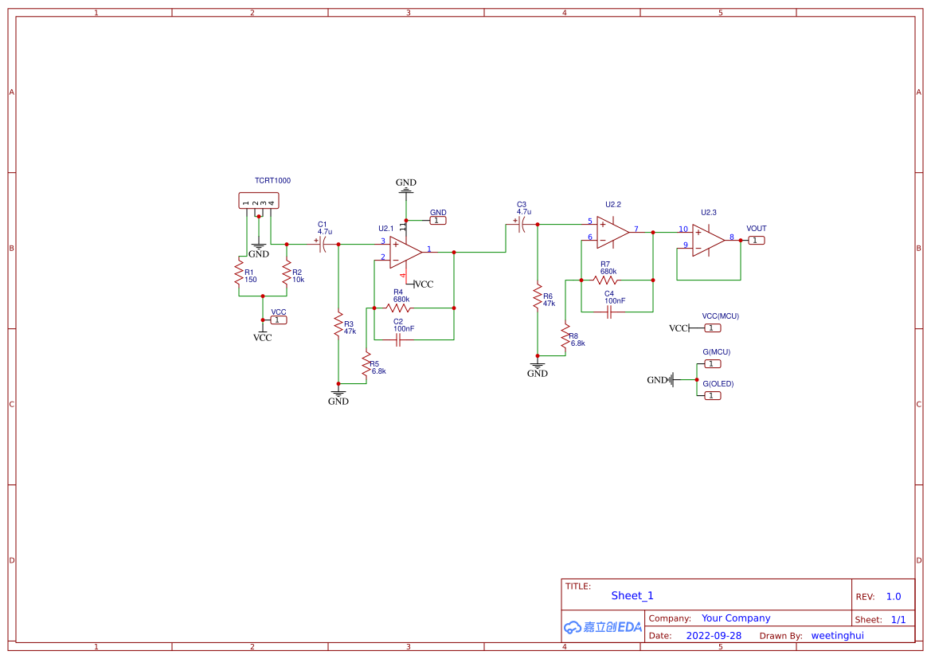Click capacitor C2 (100nF)
The width and height of the screenshot is (931, 659).
point(399,339)
